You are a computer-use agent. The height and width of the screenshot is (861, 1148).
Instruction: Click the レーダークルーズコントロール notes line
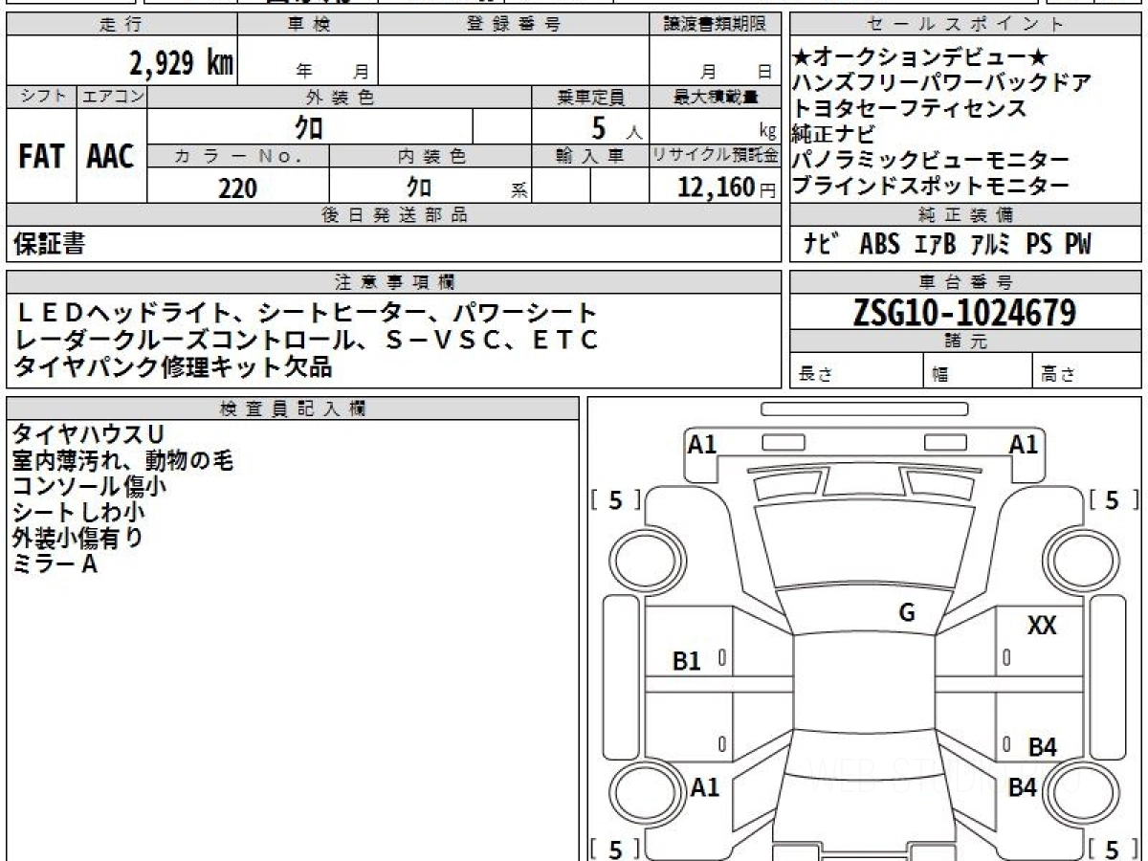306,339
